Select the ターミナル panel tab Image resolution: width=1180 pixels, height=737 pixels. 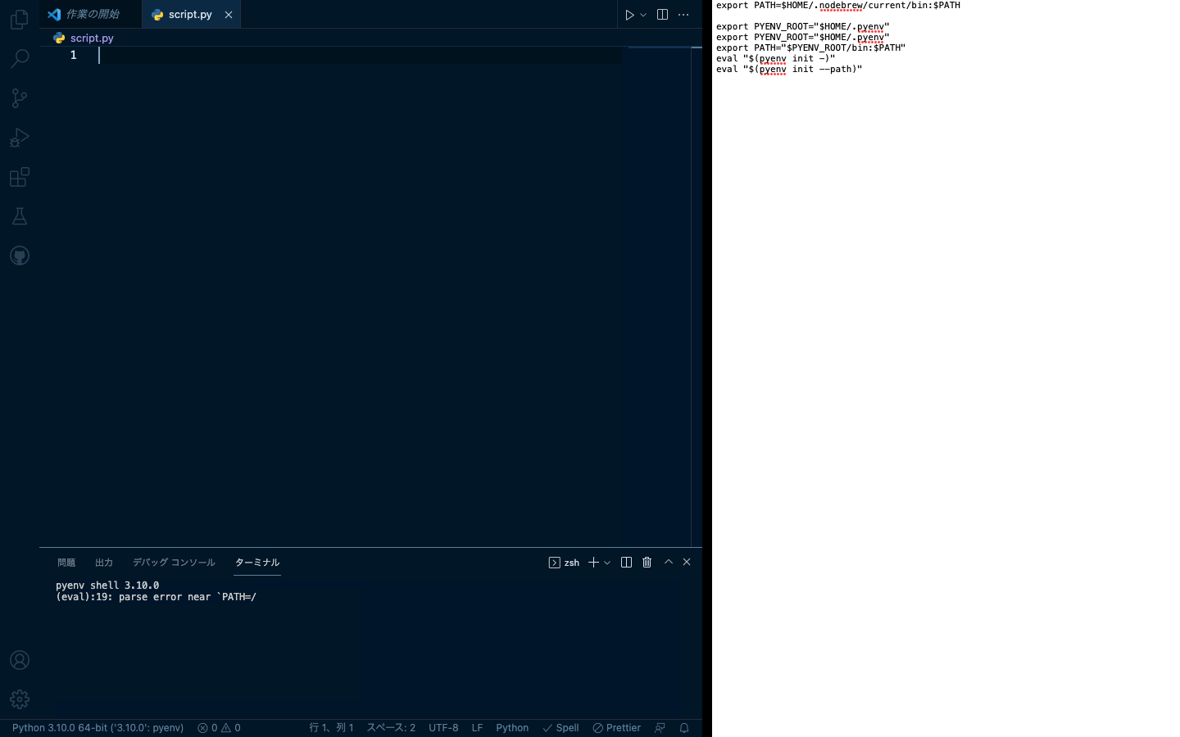pyautogui.click(x=257, y=563)
